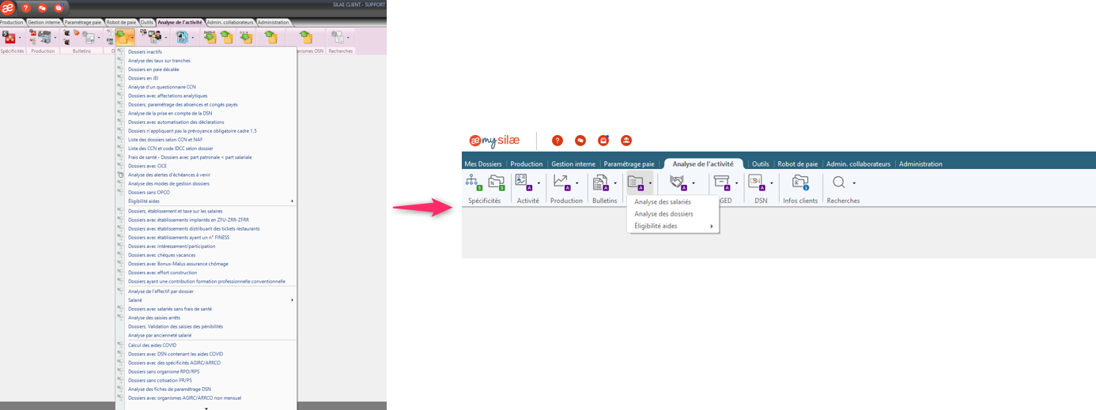Open Éligibilité aides submenu in new menu
Viewport: 1096px width, 410px height.
point(673,226)
